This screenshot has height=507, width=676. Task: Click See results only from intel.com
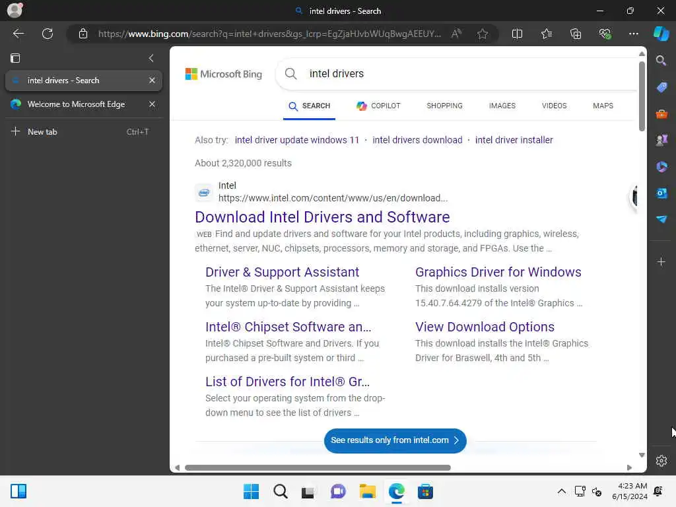coord(395,440)
